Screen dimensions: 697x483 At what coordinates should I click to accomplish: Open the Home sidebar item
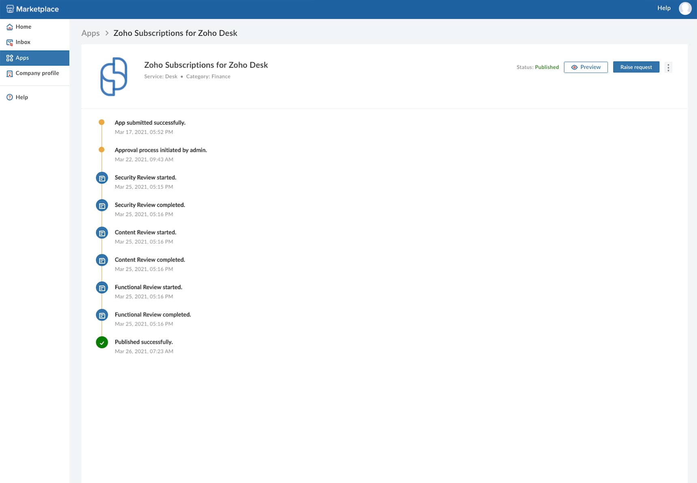click(x=34, y=27)
